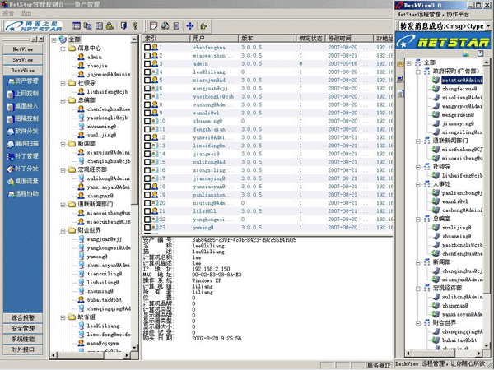Open 软件分发 in the left sidebar
The image size is (494, 370).
(23, 132)
